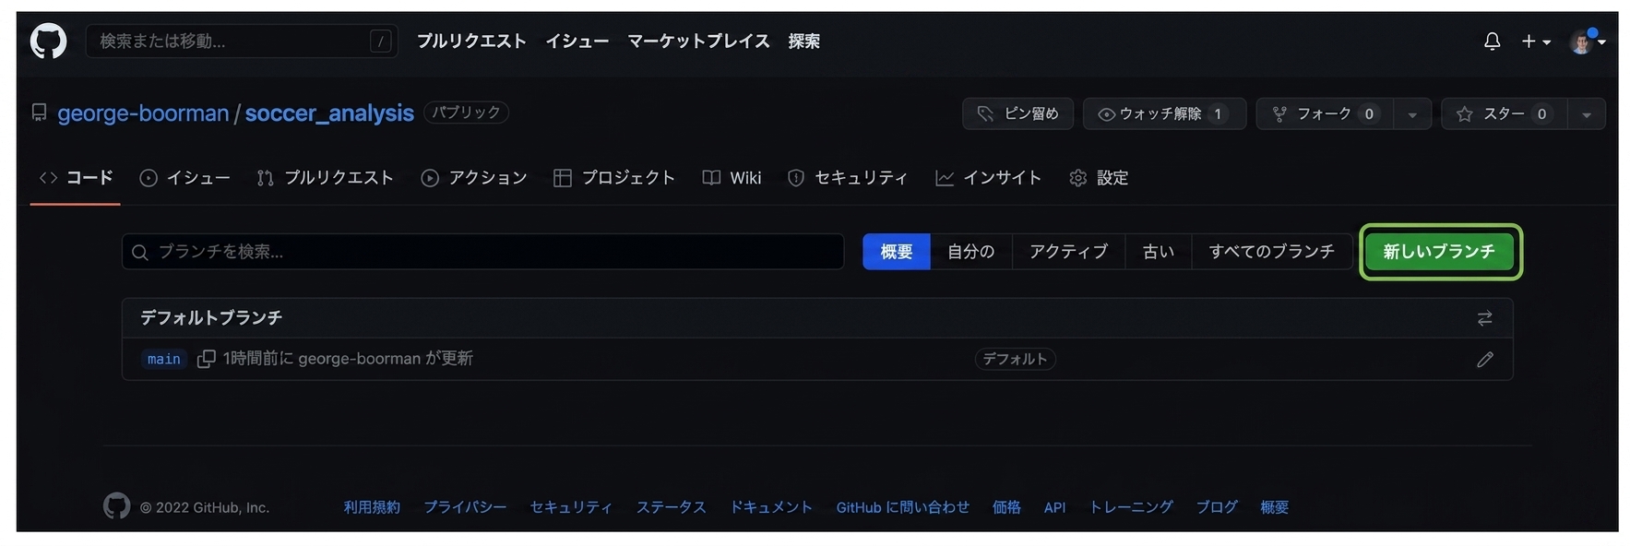Open the セキュリティ repository tab
Image resolution: width=1630 pixels, height=546 pixels.
tap(848, 178)
